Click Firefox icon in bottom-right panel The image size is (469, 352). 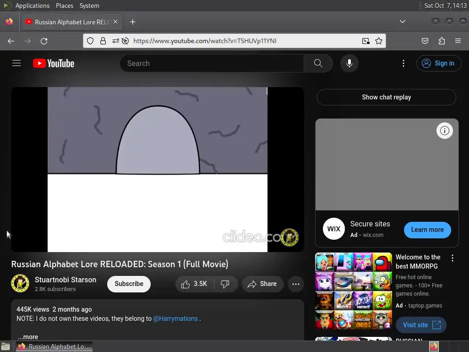[x=434, y=346]
